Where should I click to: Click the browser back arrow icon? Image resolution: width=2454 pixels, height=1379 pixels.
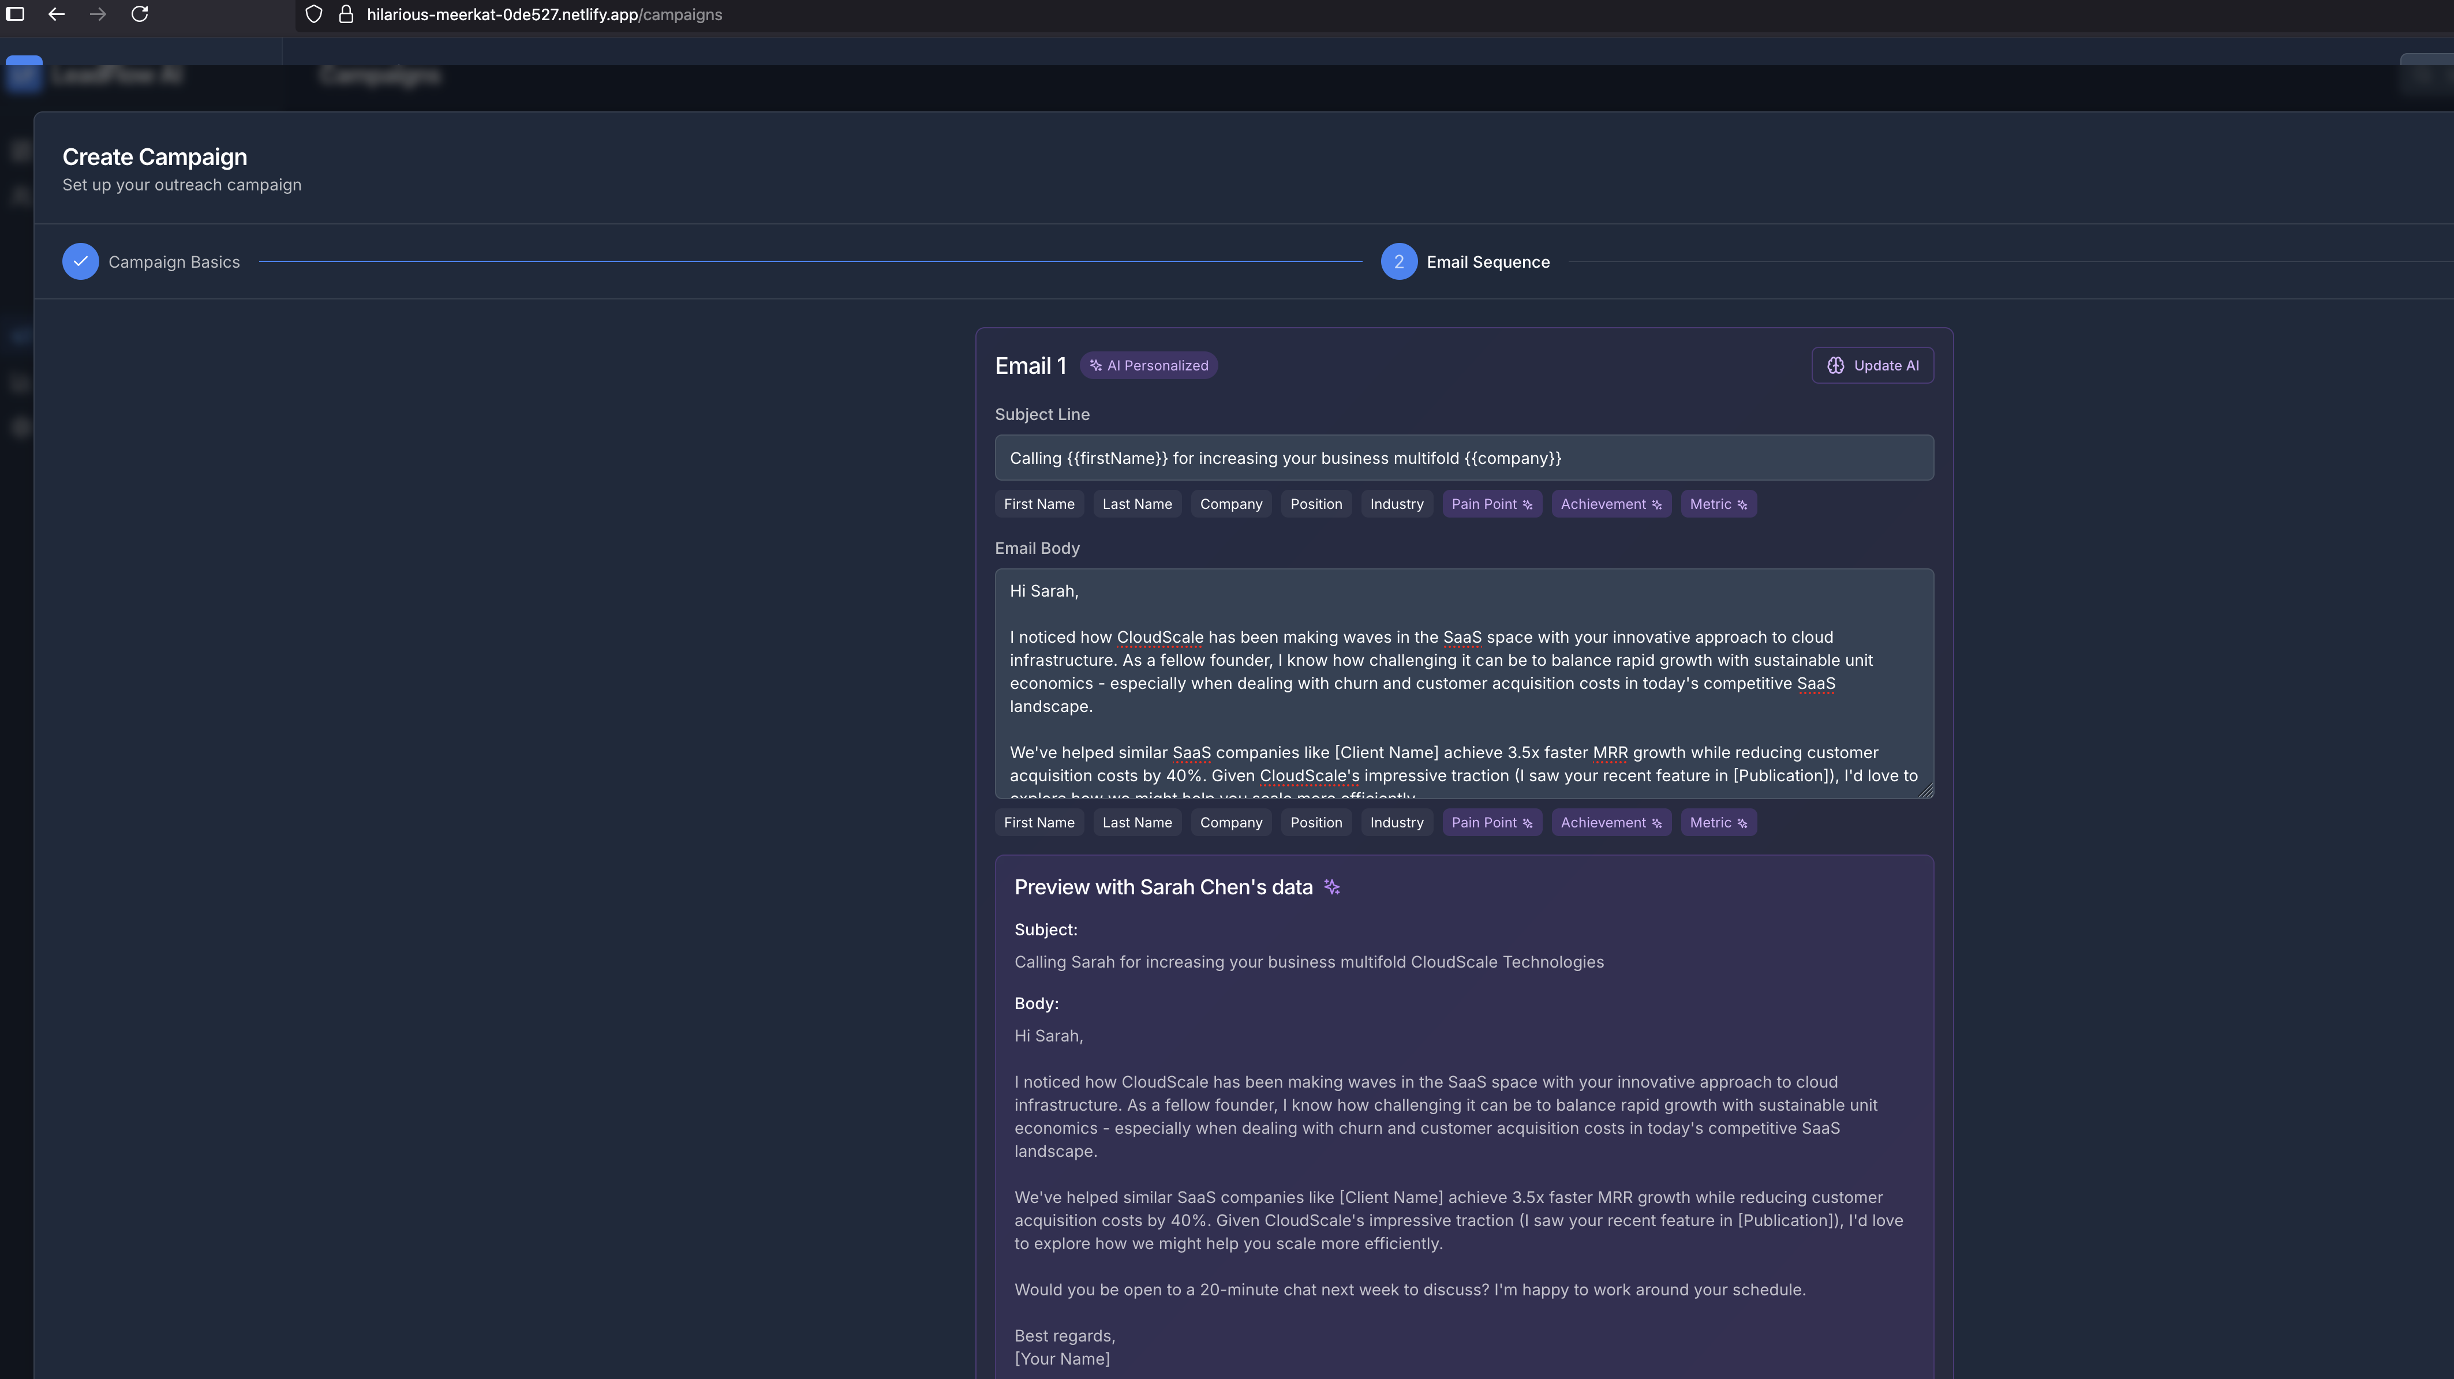point(56,14)
